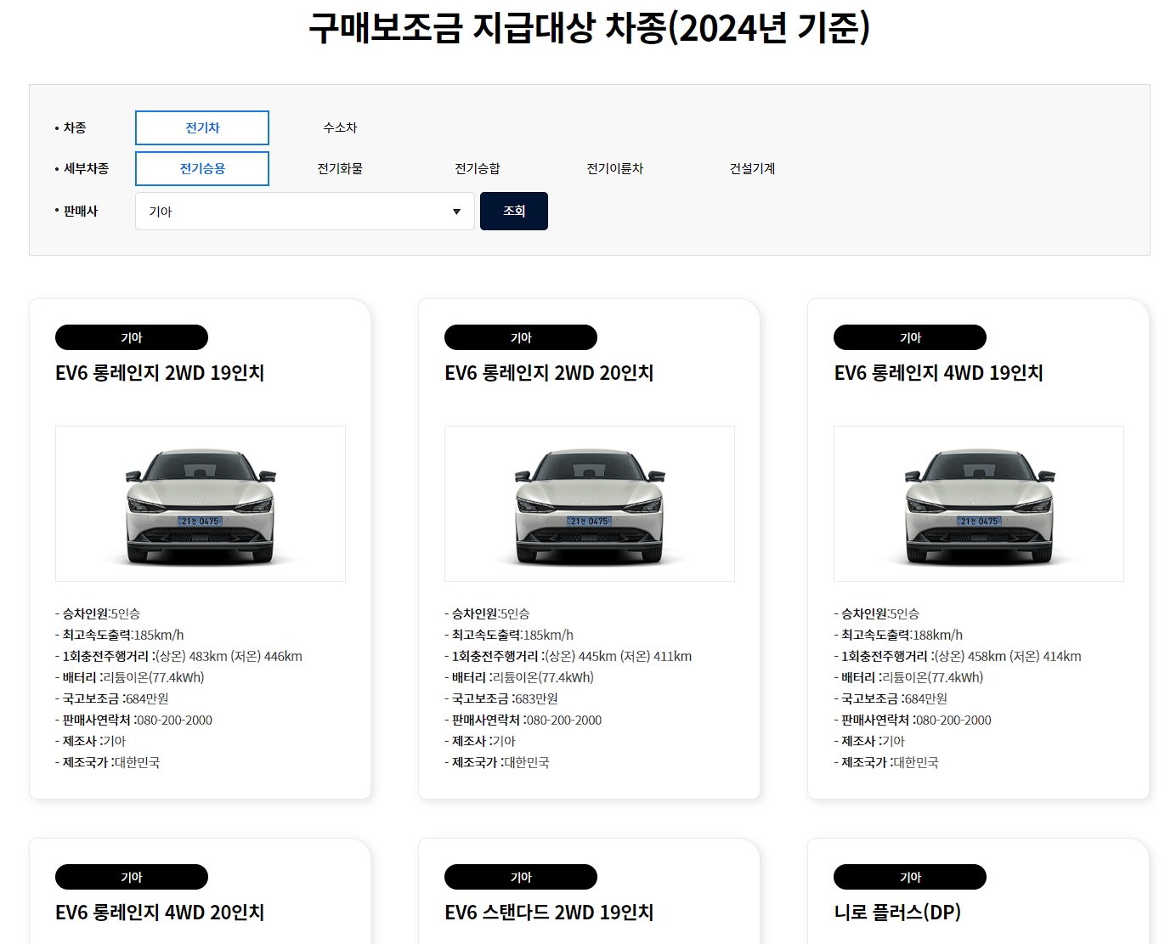Click the 기아 badge on EV6 롱레인지 2WD 20인치
Screen dimensions: 1165x944
(x=521, y=337)
